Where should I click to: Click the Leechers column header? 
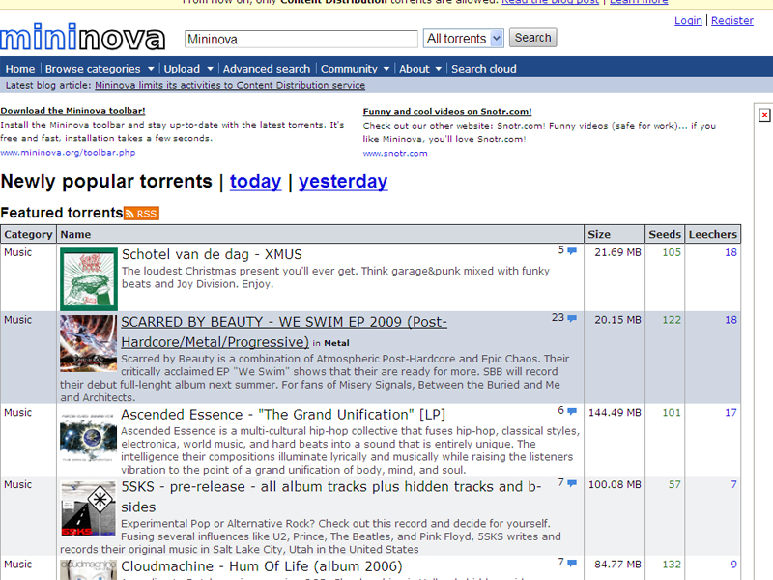pyautogui.click(x=713, y=234)
